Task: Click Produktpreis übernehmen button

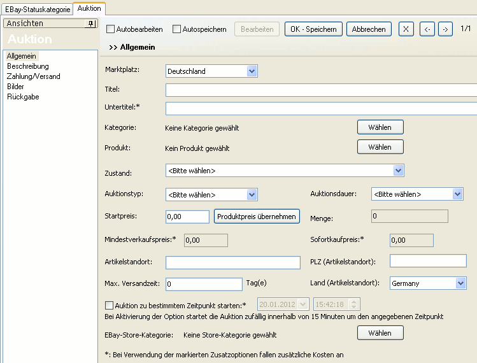Action: [257, 217]
